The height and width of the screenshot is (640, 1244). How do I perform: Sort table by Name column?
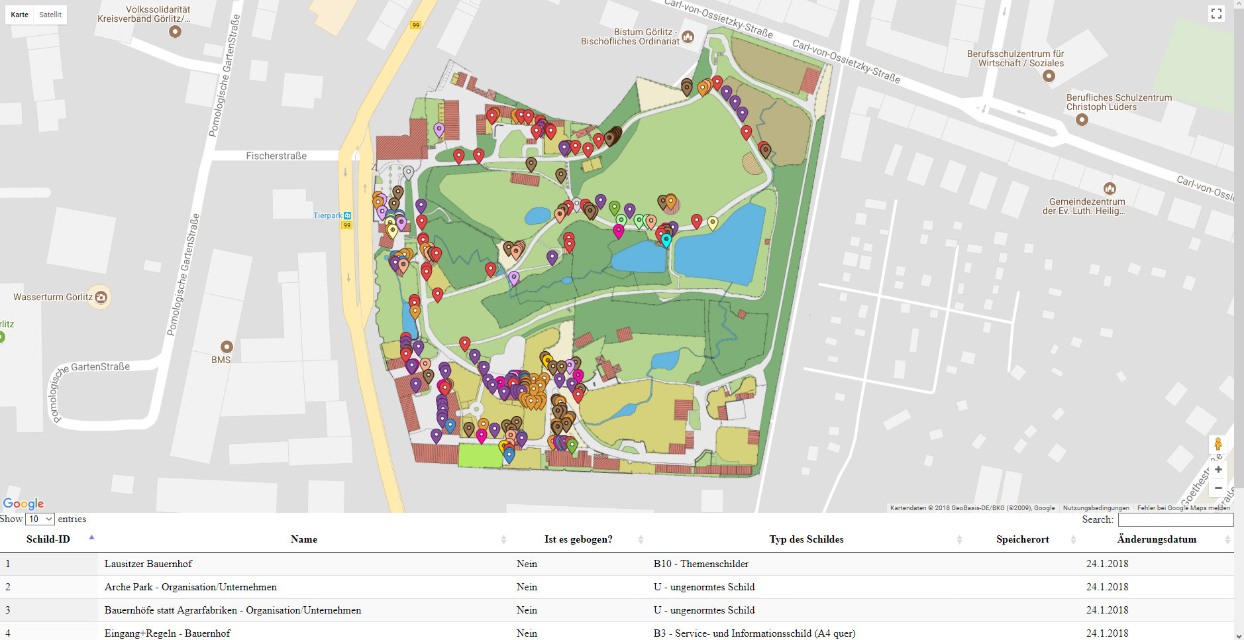click(x=304, y=539)
